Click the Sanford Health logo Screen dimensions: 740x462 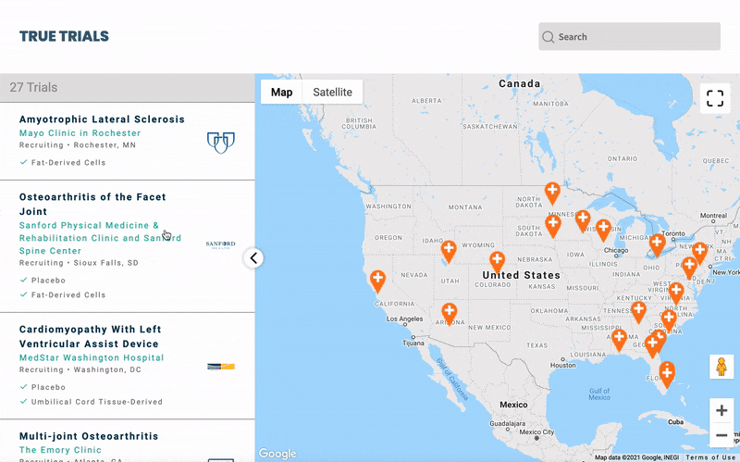point(220,244)
